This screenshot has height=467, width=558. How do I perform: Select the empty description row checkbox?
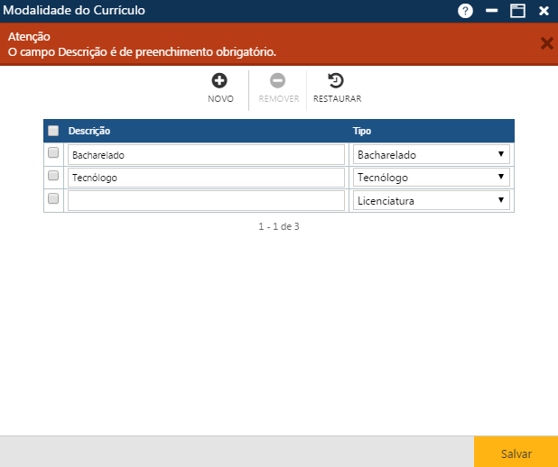[53, 199]
